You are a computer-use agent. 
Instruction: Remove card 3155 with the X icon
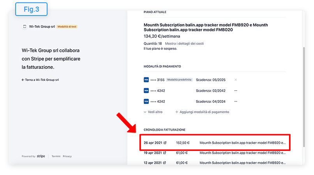click(236, 80)
